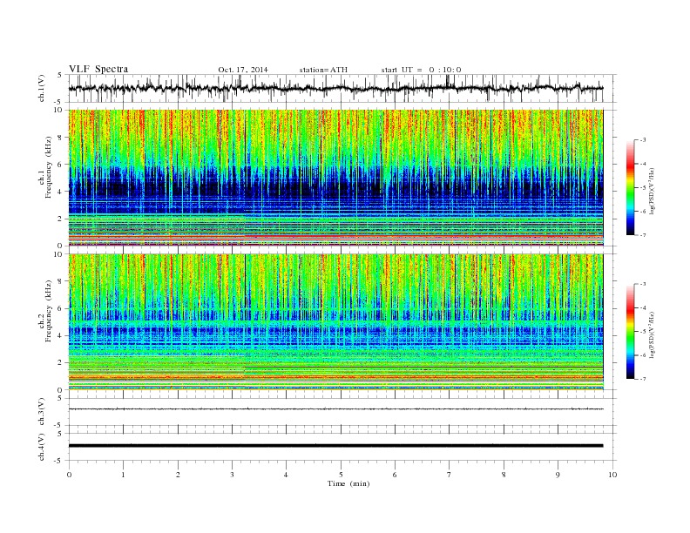Viewport: 690px width, 533px height.
Task: Click the ch.2 spectrogram panel
Action: tap(335, 322)
